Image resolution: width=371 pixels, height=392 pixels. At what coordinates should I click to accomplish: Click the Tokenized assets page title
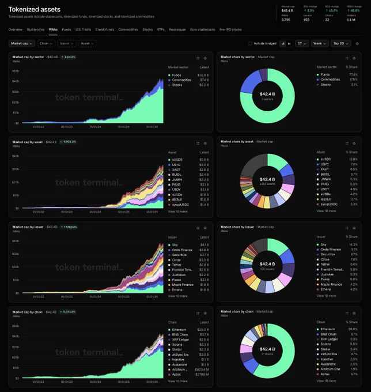pyautogui.click(x=35, y=9)
